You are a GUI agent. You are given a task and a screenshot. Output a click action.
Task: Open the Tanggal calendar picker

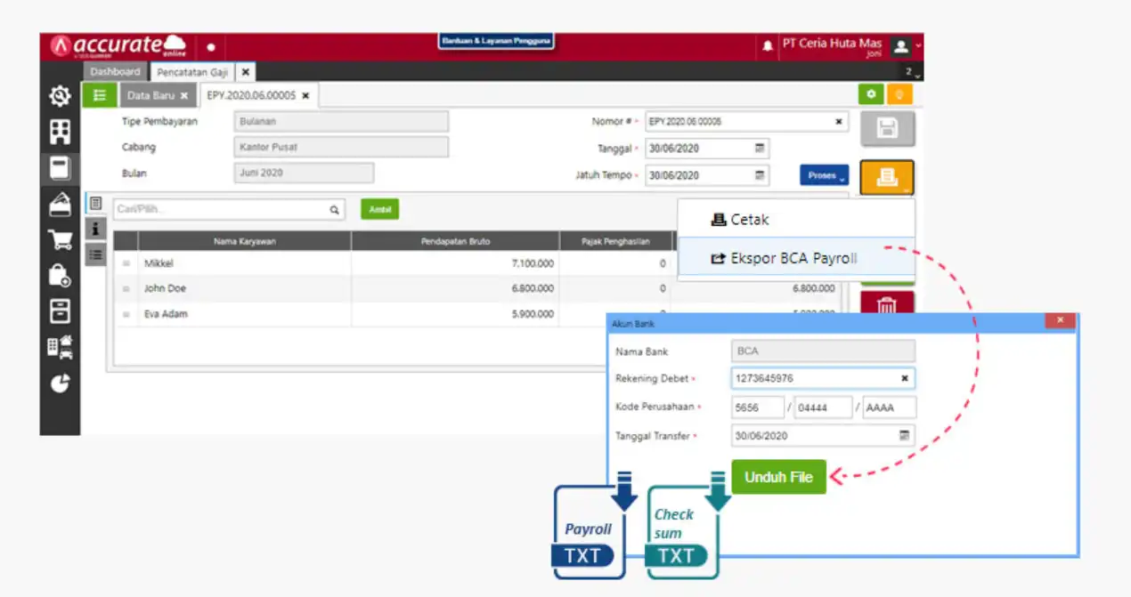[760, 149]
